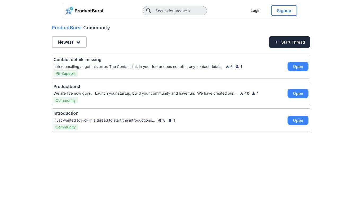Click the view count 28 on the Productburst thread
This screenshot has width=362, height=203.
coord(247,94)
